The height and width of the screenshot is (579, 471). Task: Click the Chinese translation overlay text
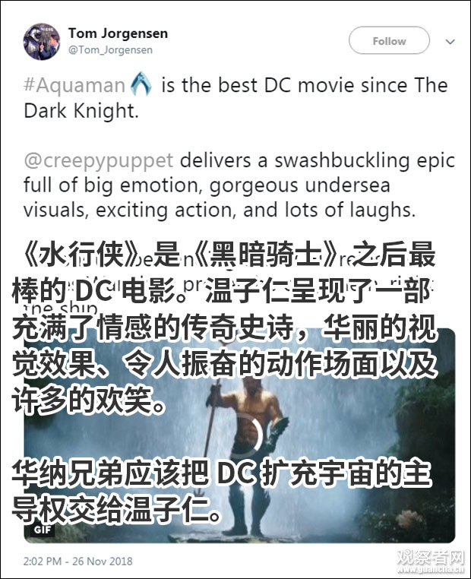[x=224, y=327]
